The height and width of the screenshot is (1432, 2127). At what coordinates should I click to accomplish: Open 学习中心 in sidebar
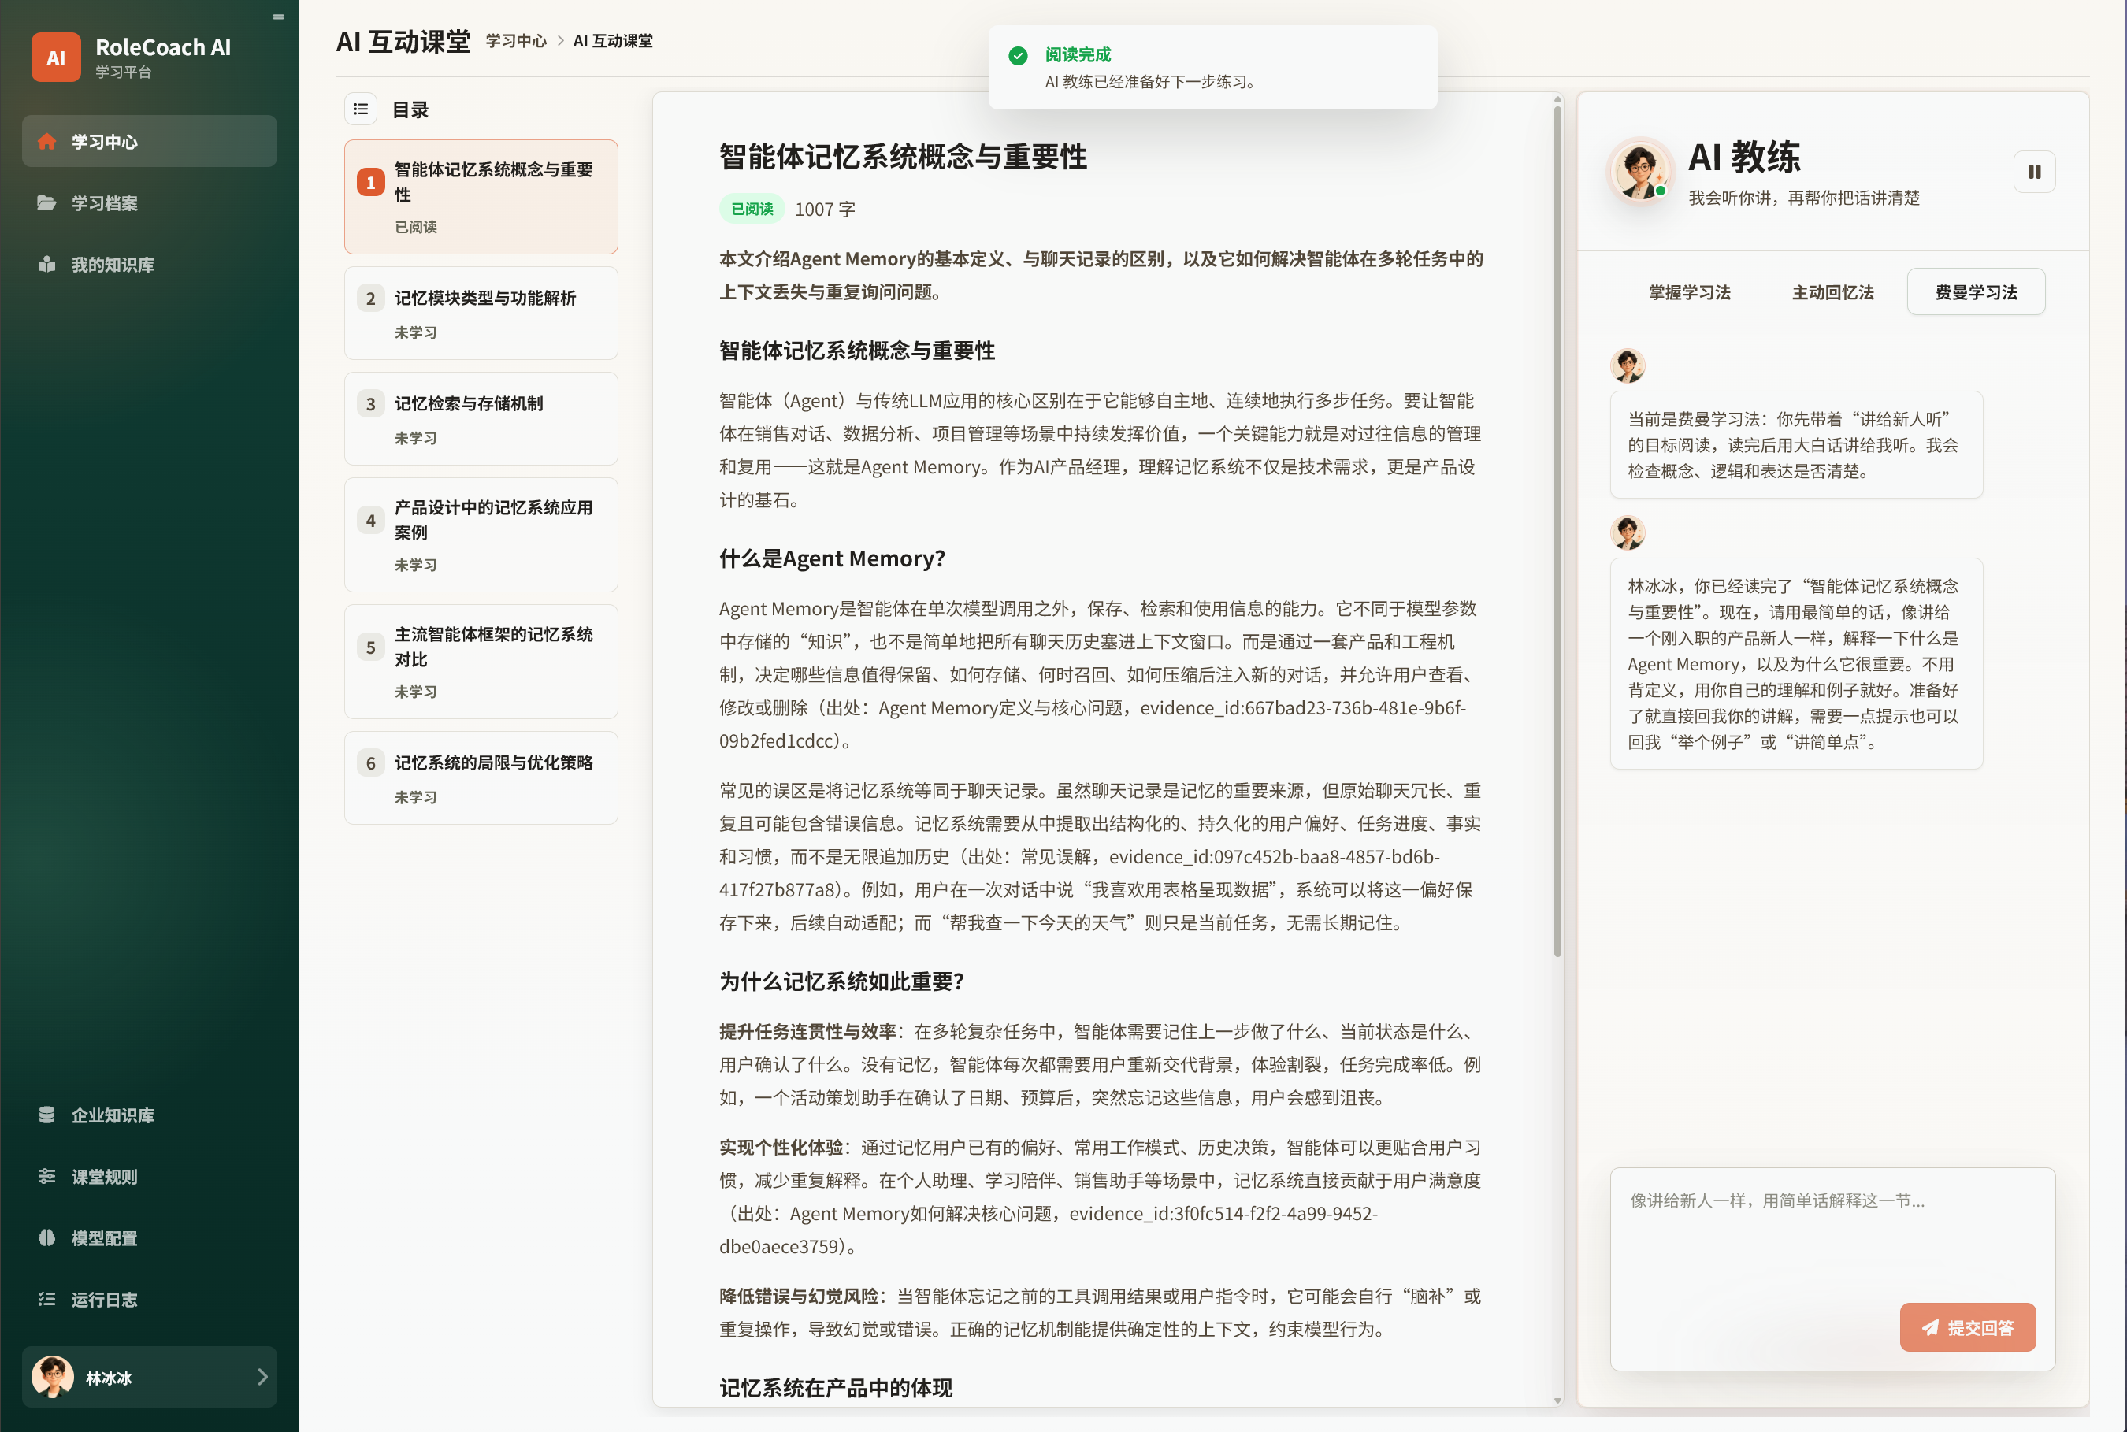pos(149,142)
